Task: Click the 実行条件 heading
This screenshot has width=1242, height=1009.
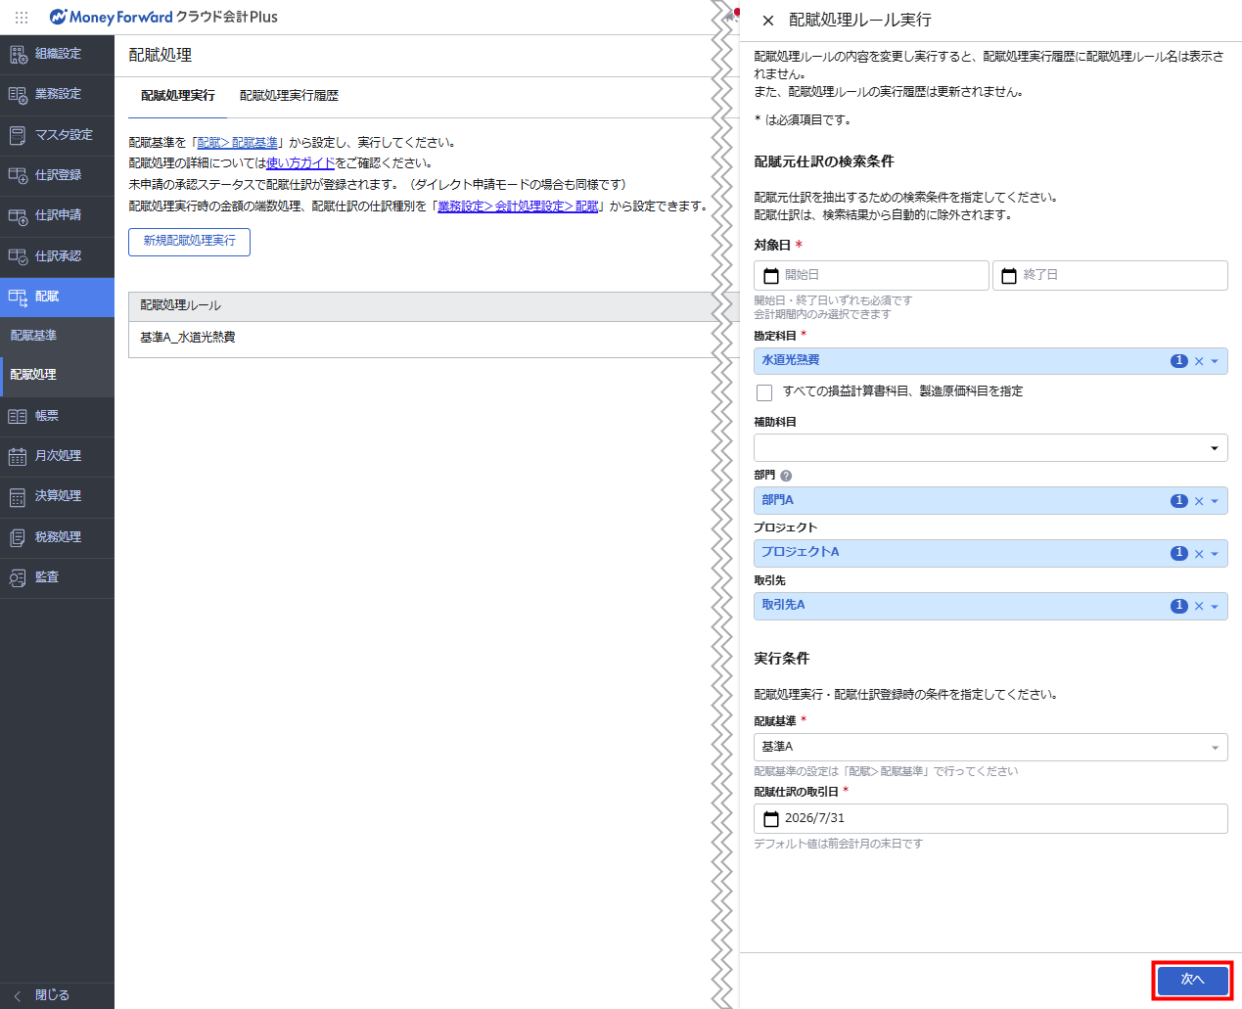Action: coord(781,659)
